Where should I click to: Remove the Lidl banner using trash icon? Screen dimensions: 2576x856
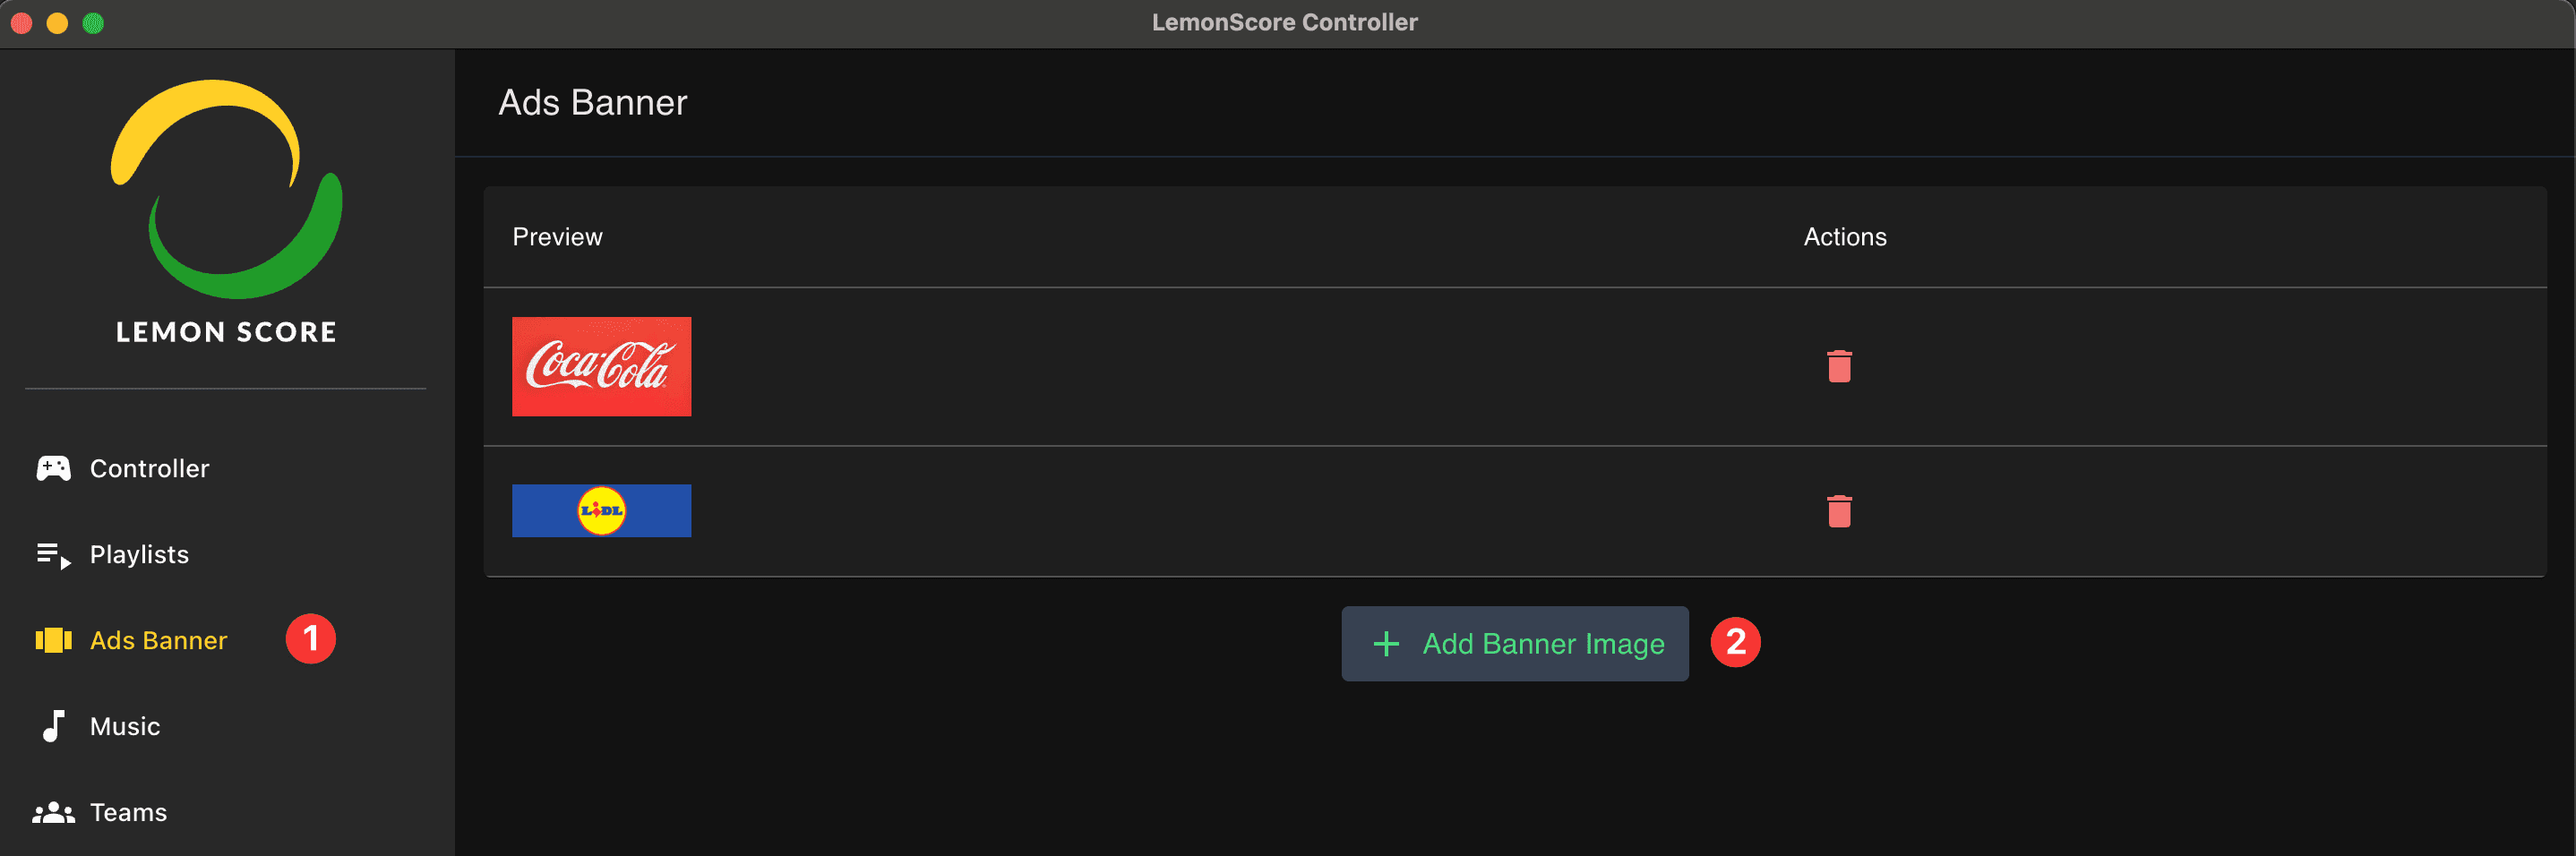pyautogui.click(x=1841, y=510)
